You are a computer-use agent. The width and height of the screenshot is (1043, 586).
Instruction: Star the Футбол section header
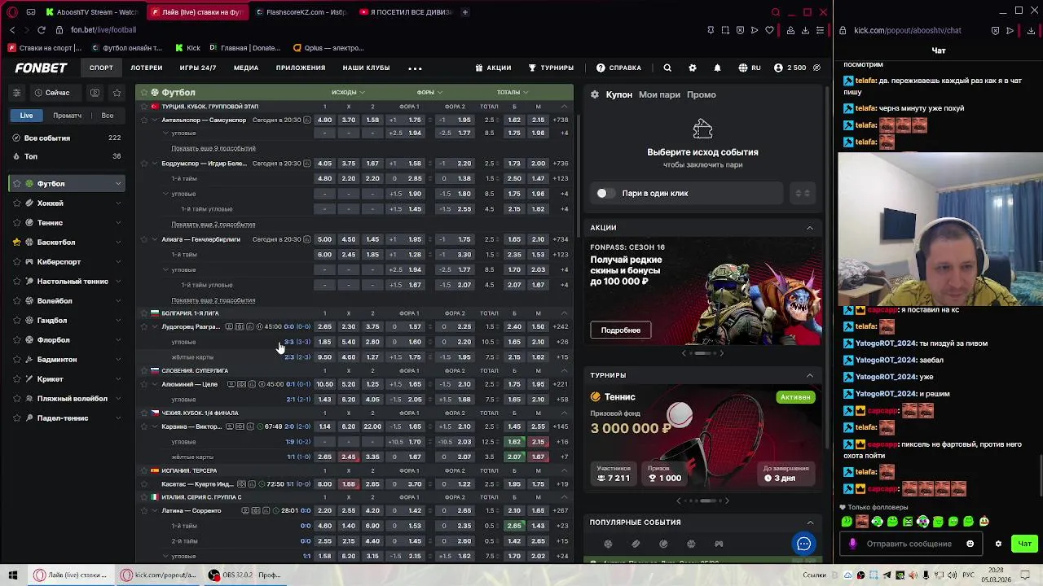pos(143,92)
